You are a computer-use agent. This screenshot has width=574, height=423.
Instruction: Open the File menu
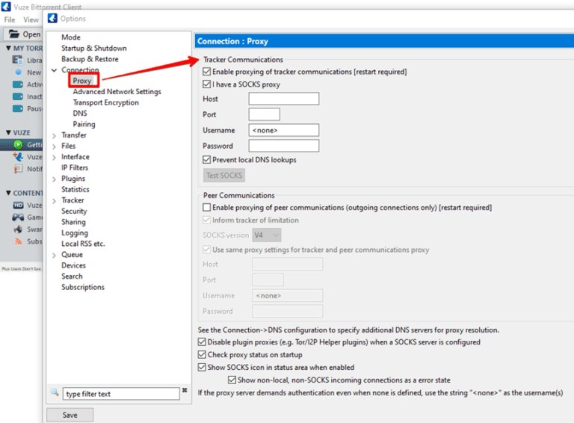click(x=10, y=19)
